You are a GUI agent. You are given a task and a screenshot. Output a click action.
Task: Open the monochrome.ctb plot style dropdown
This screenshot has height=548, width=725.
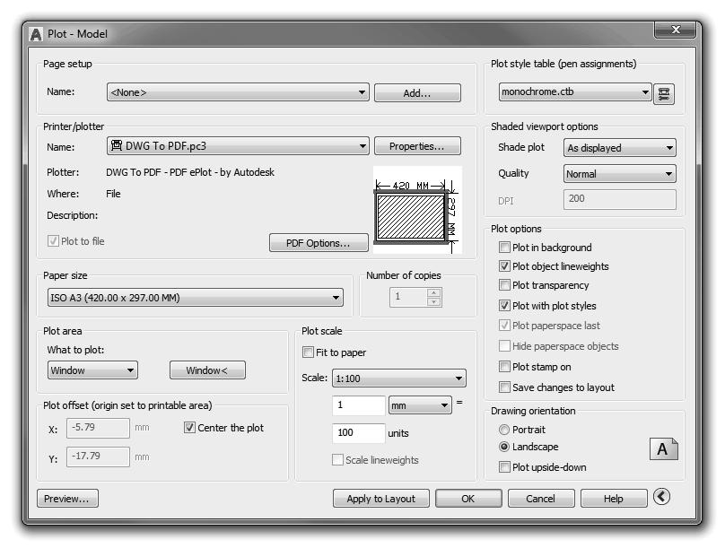[575, 92]
